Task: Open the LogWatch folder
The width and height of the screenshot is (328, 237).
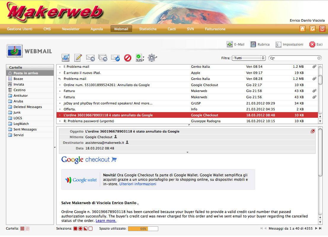Action: [x=30, y=124]
